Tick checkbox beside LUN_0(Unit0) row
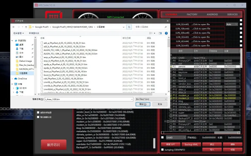 pyautogui.click(x=241, y=24)
